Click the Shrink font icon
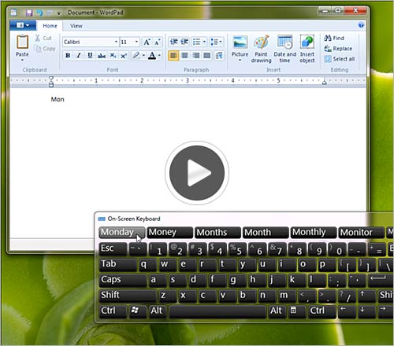 [x=158, y=42]
